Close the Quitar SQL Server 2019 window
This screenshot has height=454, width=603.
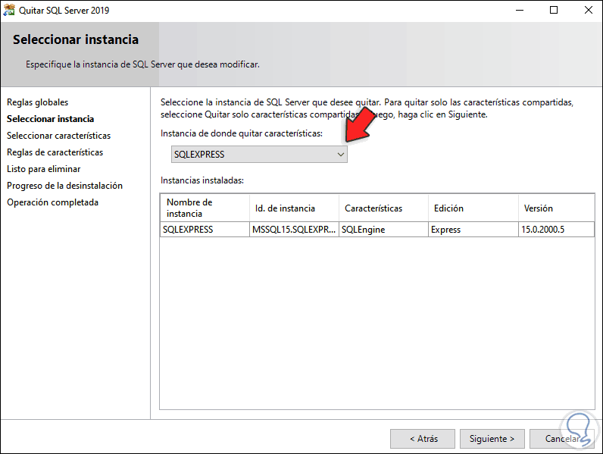(588, 11)
